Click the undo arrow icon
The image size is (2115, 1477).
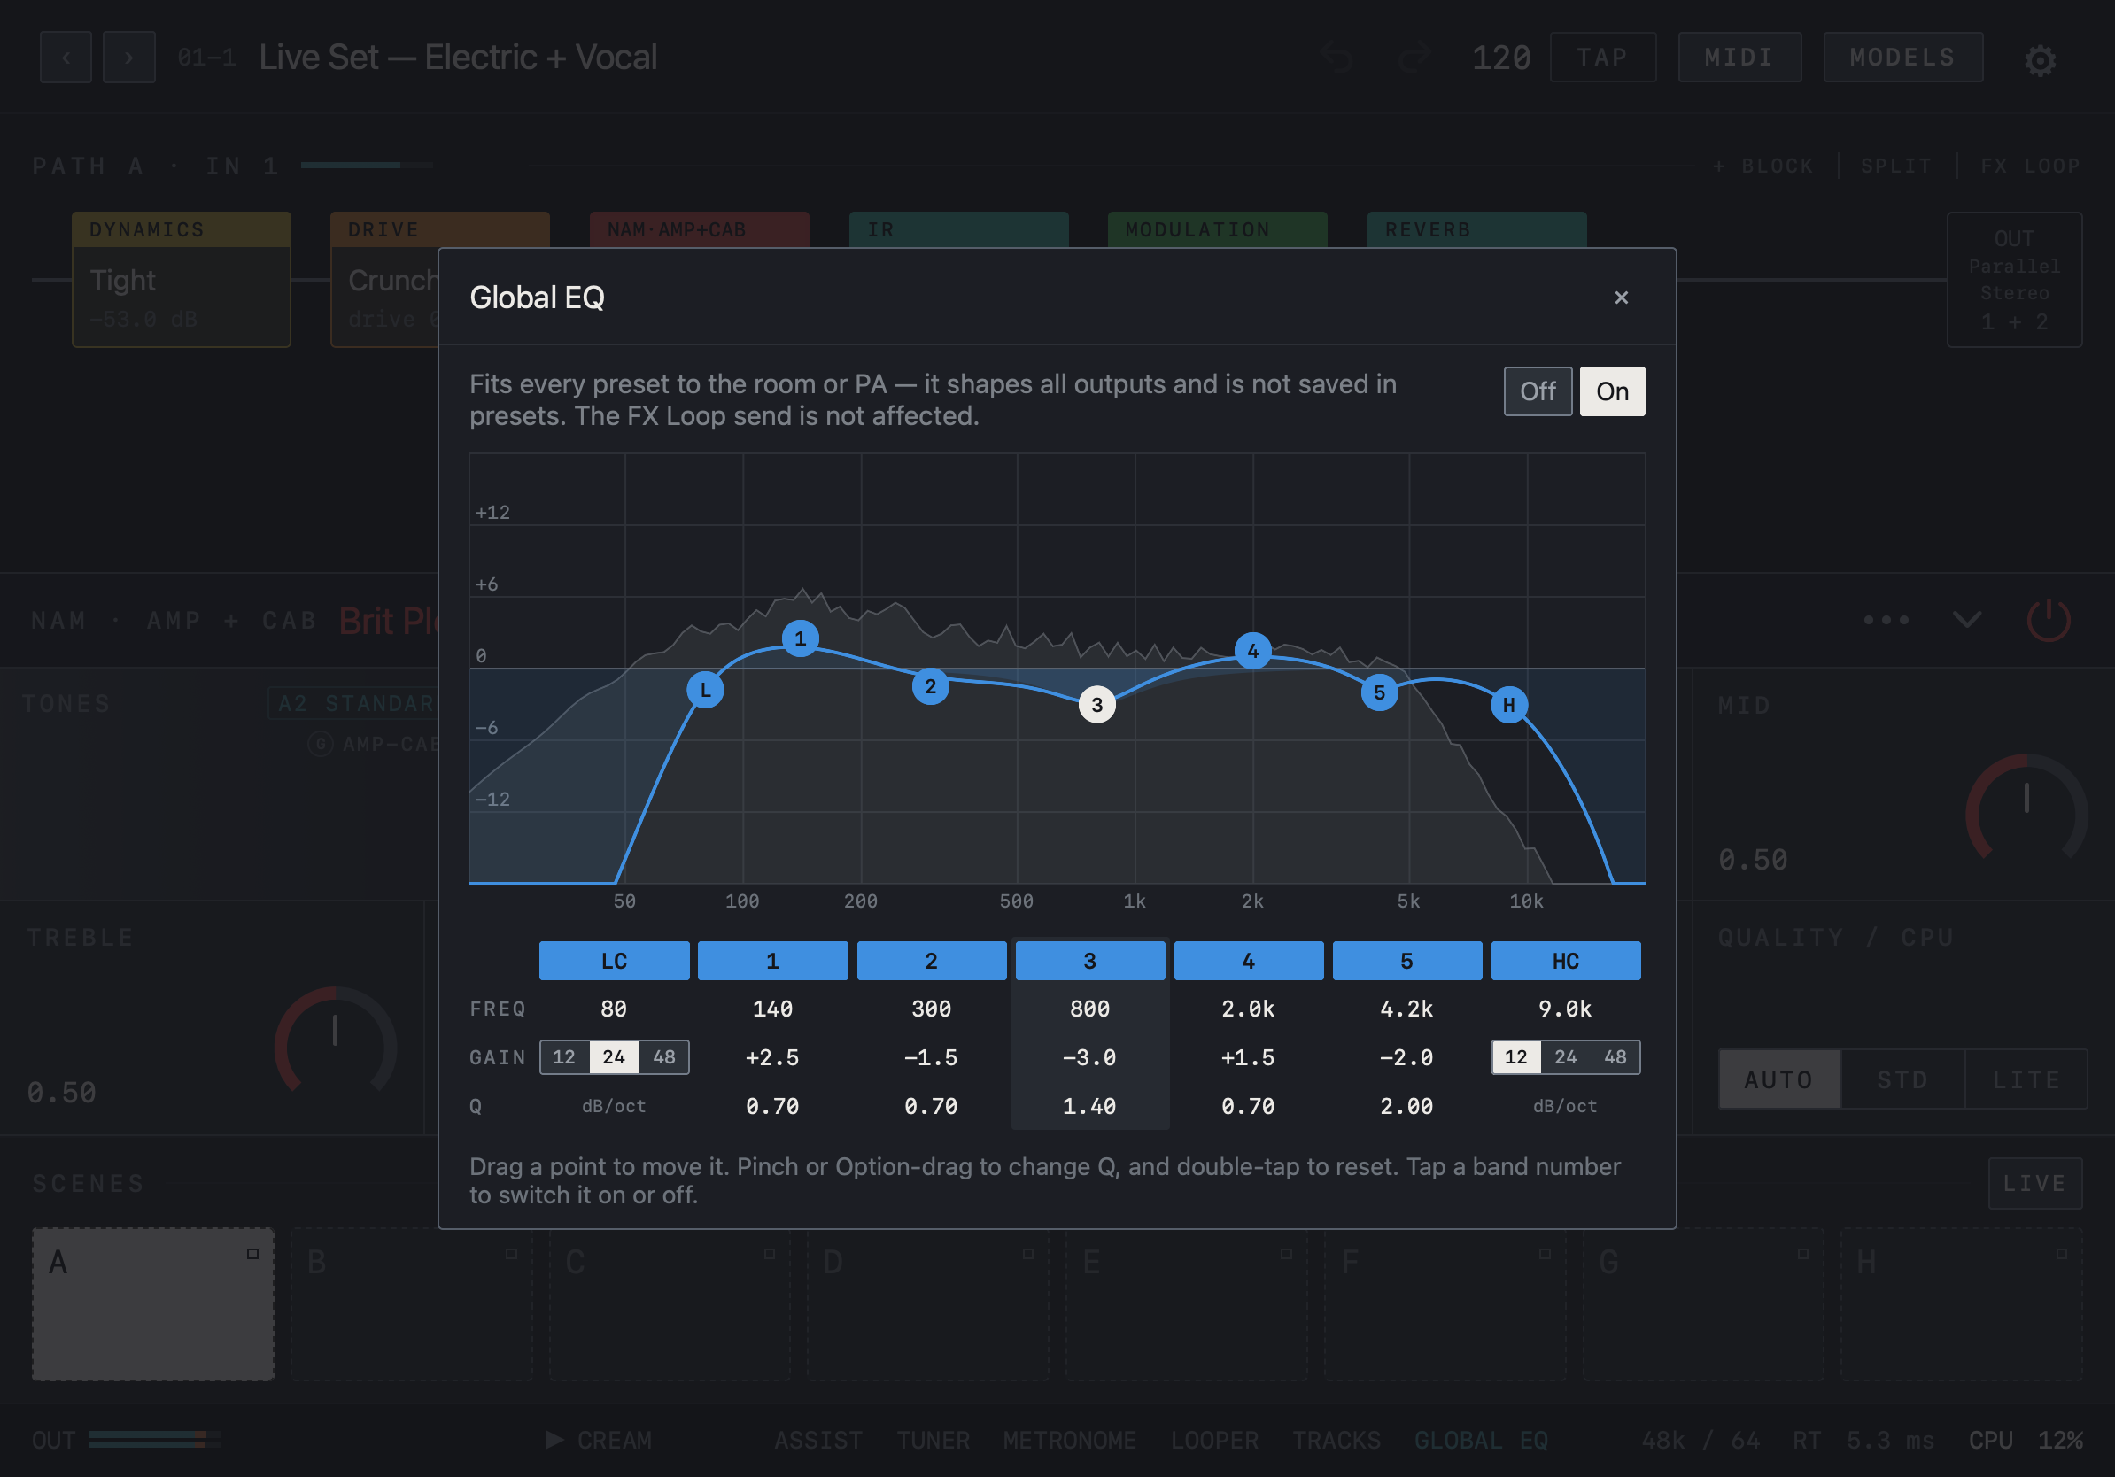(x=1336, y=57)
